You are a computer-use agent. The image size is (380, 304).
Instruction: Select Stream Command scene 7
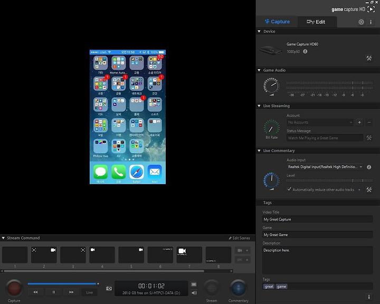[189, 255]
